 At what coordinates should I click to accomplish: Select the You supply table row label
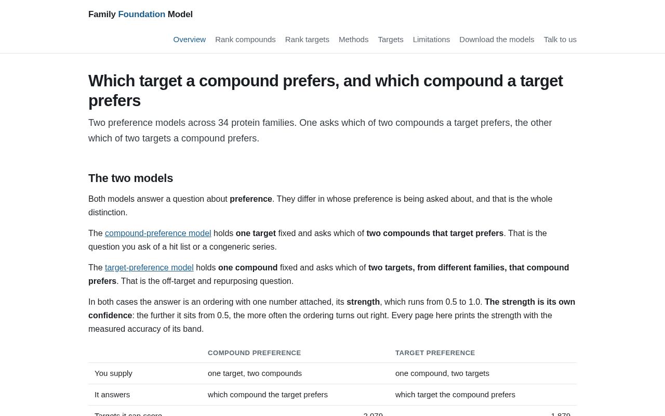click(x=113, y=373)
